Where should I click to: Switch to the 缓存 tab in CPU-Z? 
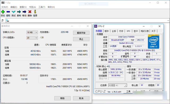(x=107, y=31)
